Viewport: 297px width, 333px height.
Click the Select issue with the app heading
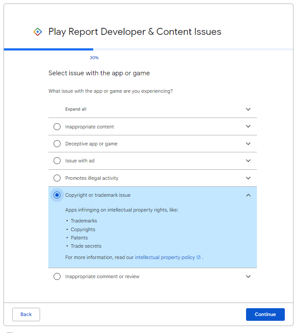click(99, 73)
